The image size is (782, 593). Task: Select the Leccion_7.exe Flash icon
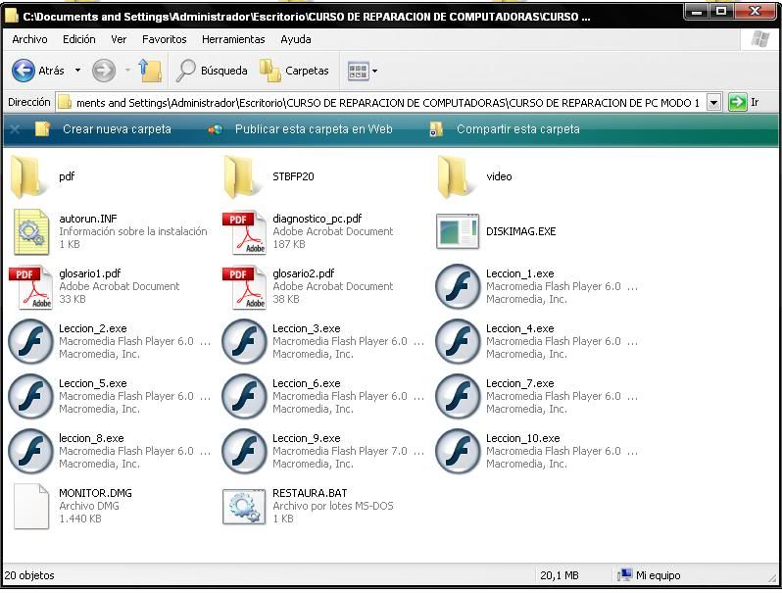point(458,397)
